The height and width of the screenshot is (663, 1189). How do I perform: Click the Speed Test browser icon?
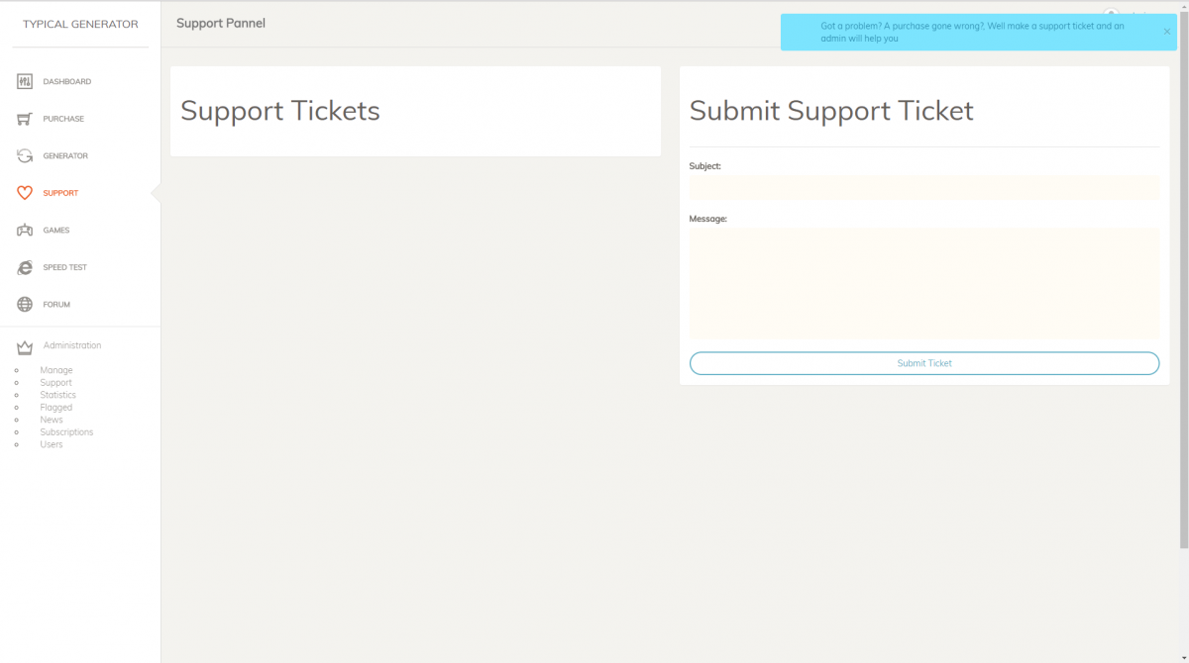[25, 267]
